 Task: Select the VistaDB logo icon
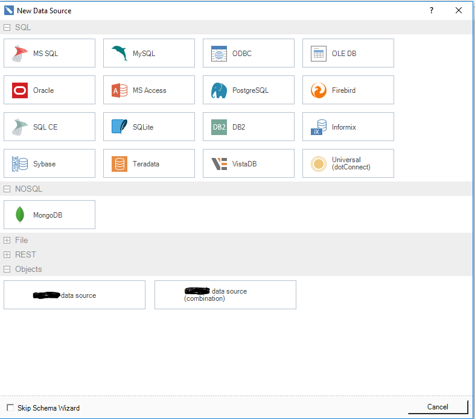[x=219, y=163]
